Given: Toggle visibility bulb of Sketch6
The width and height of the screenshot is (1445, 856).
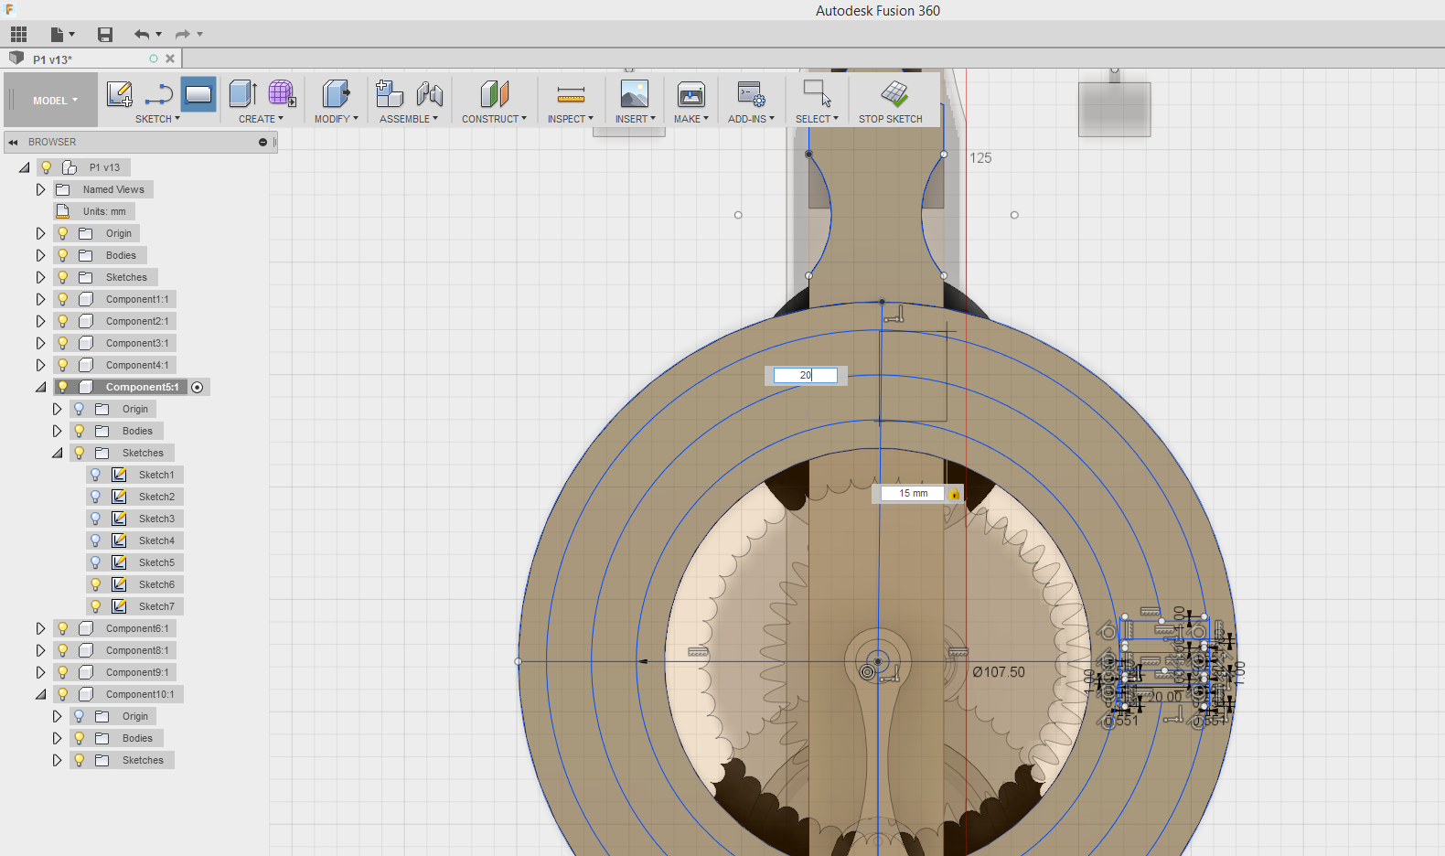Looking at the screenshot, I should (x=95, y=584).
